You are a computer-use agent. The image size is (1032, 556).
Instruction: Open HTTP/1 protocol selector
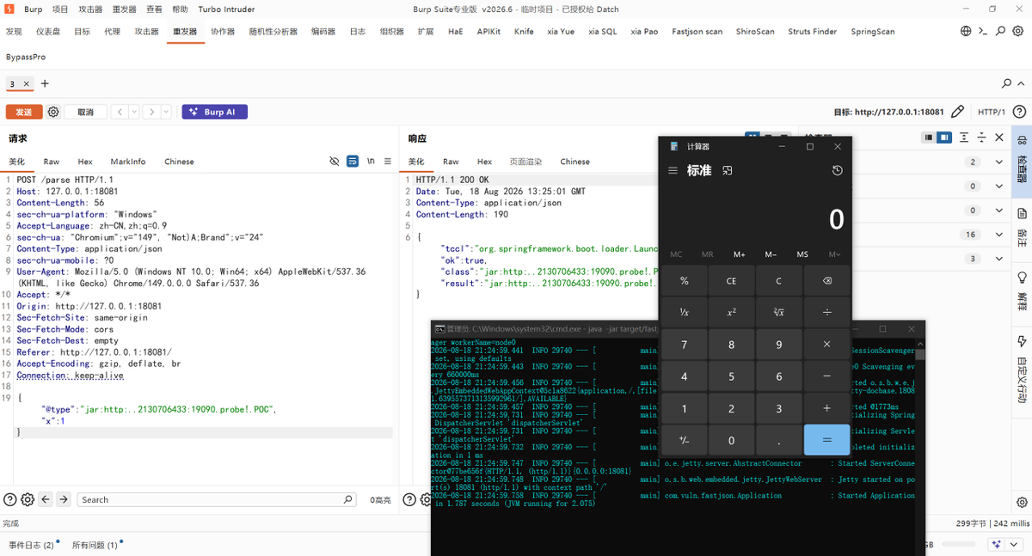992,112
